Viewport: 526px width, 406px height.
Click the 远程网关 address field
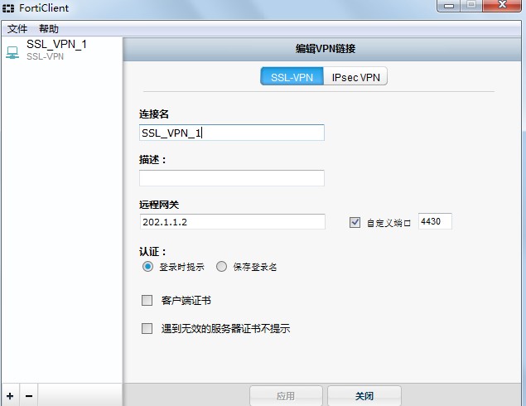pyautogui.click(x=232, y=222)
